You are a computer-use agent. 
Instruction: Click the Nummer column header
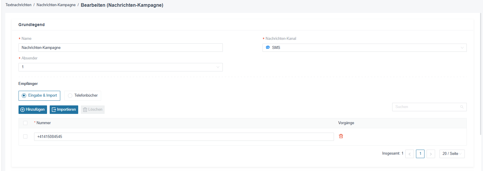coord(44,123)
